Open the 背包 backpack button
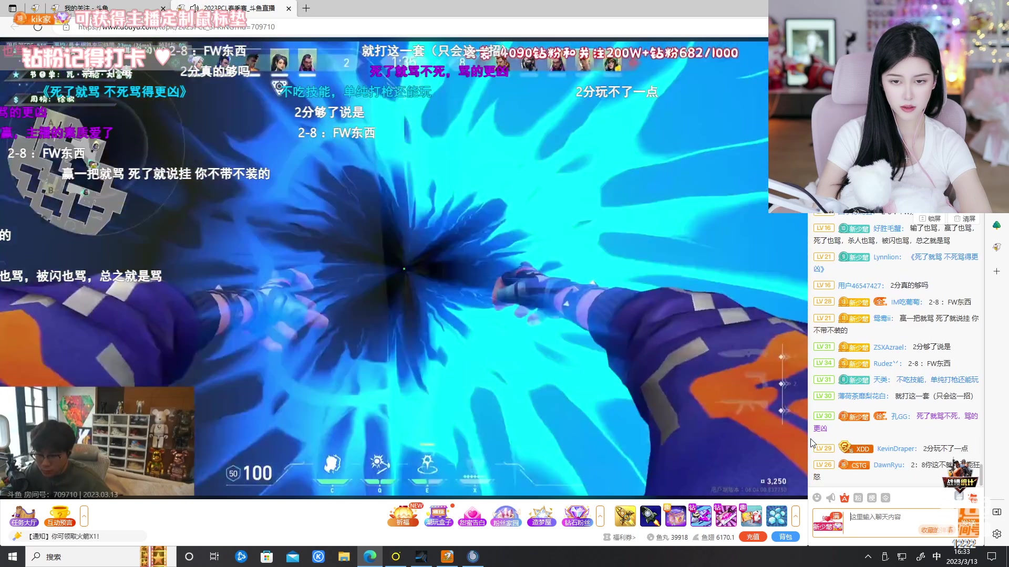The height and width of the screenshot is (567, 1009). tap(786, 537)
